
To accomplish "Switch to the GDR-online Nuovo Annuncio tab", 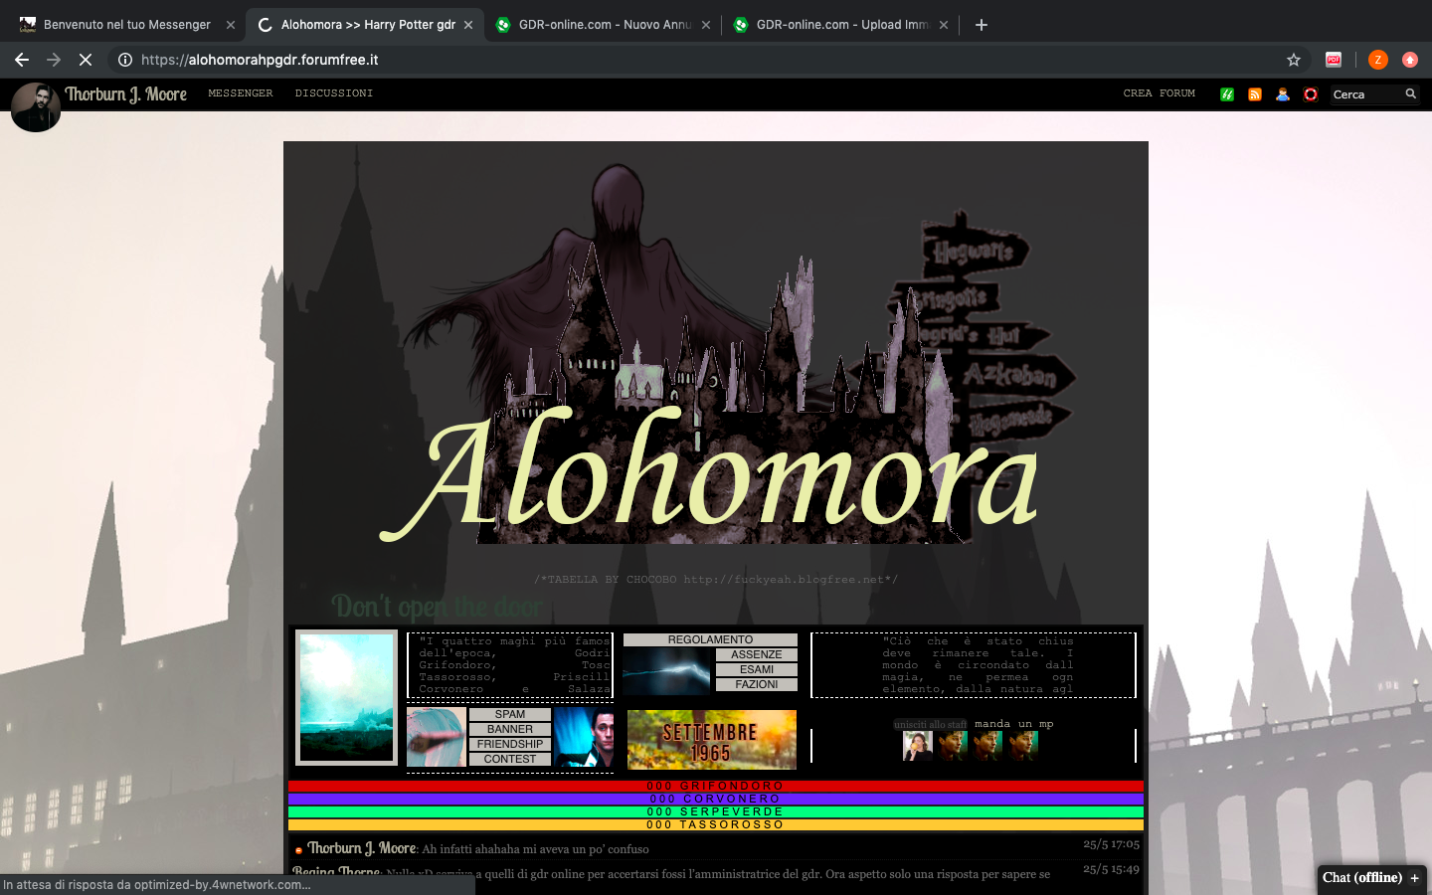I will [604, 25].
